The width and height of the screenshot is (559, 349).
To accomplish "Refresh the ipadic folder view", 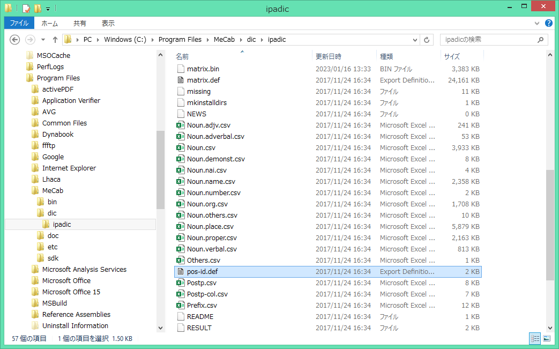I will coord(427,40).
